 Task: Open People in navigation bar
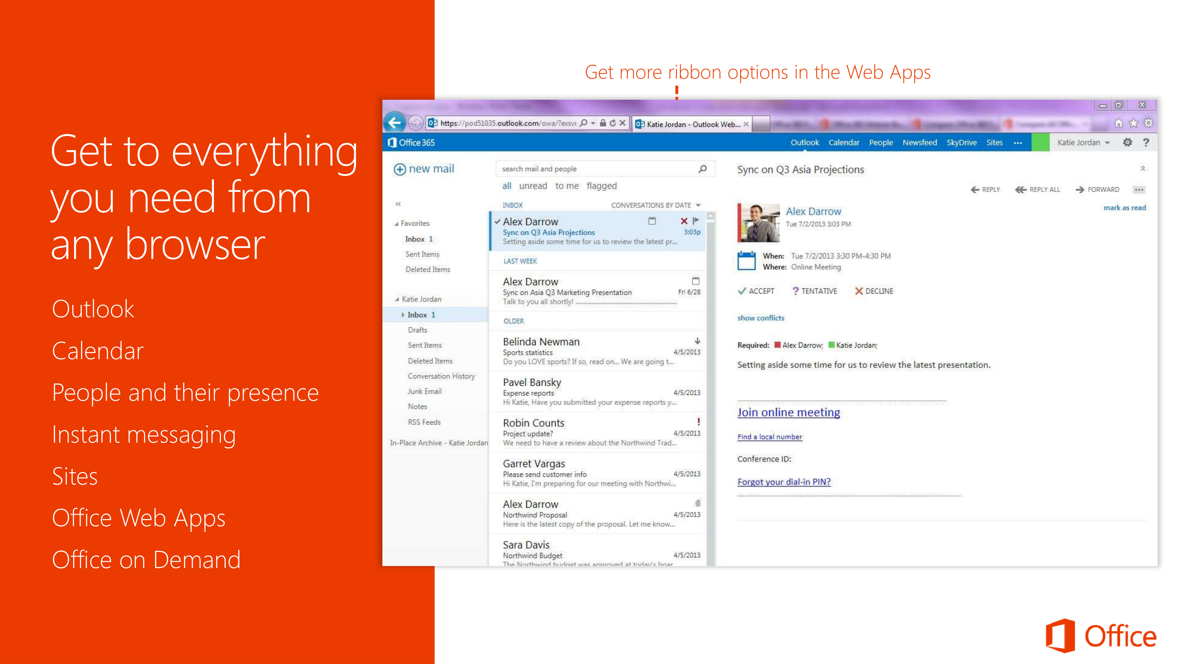coord(881,143)
